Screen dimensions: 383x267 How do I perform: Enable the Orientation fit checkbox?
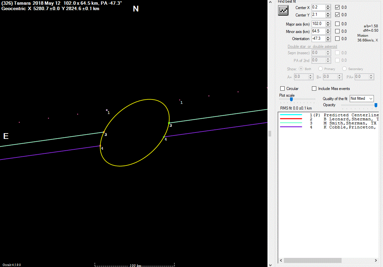(337, 39)
